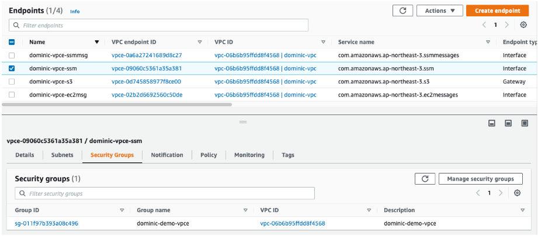
Task: Go to next page of endpoints
Action: pos(507,25)
